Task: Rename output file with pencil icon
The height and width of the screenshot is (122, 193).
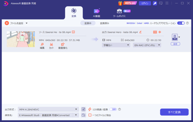Action: pyautogui.click(x=141, y=32)
